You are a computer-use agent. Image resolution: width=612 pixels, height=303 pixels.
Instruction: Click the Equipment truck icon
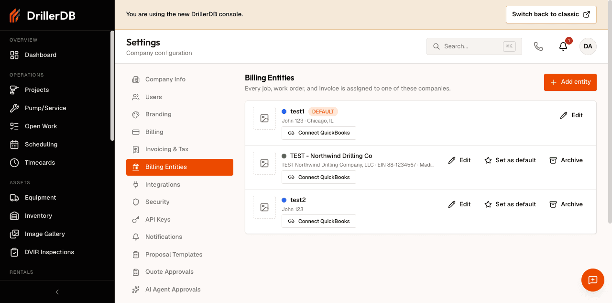14,198
